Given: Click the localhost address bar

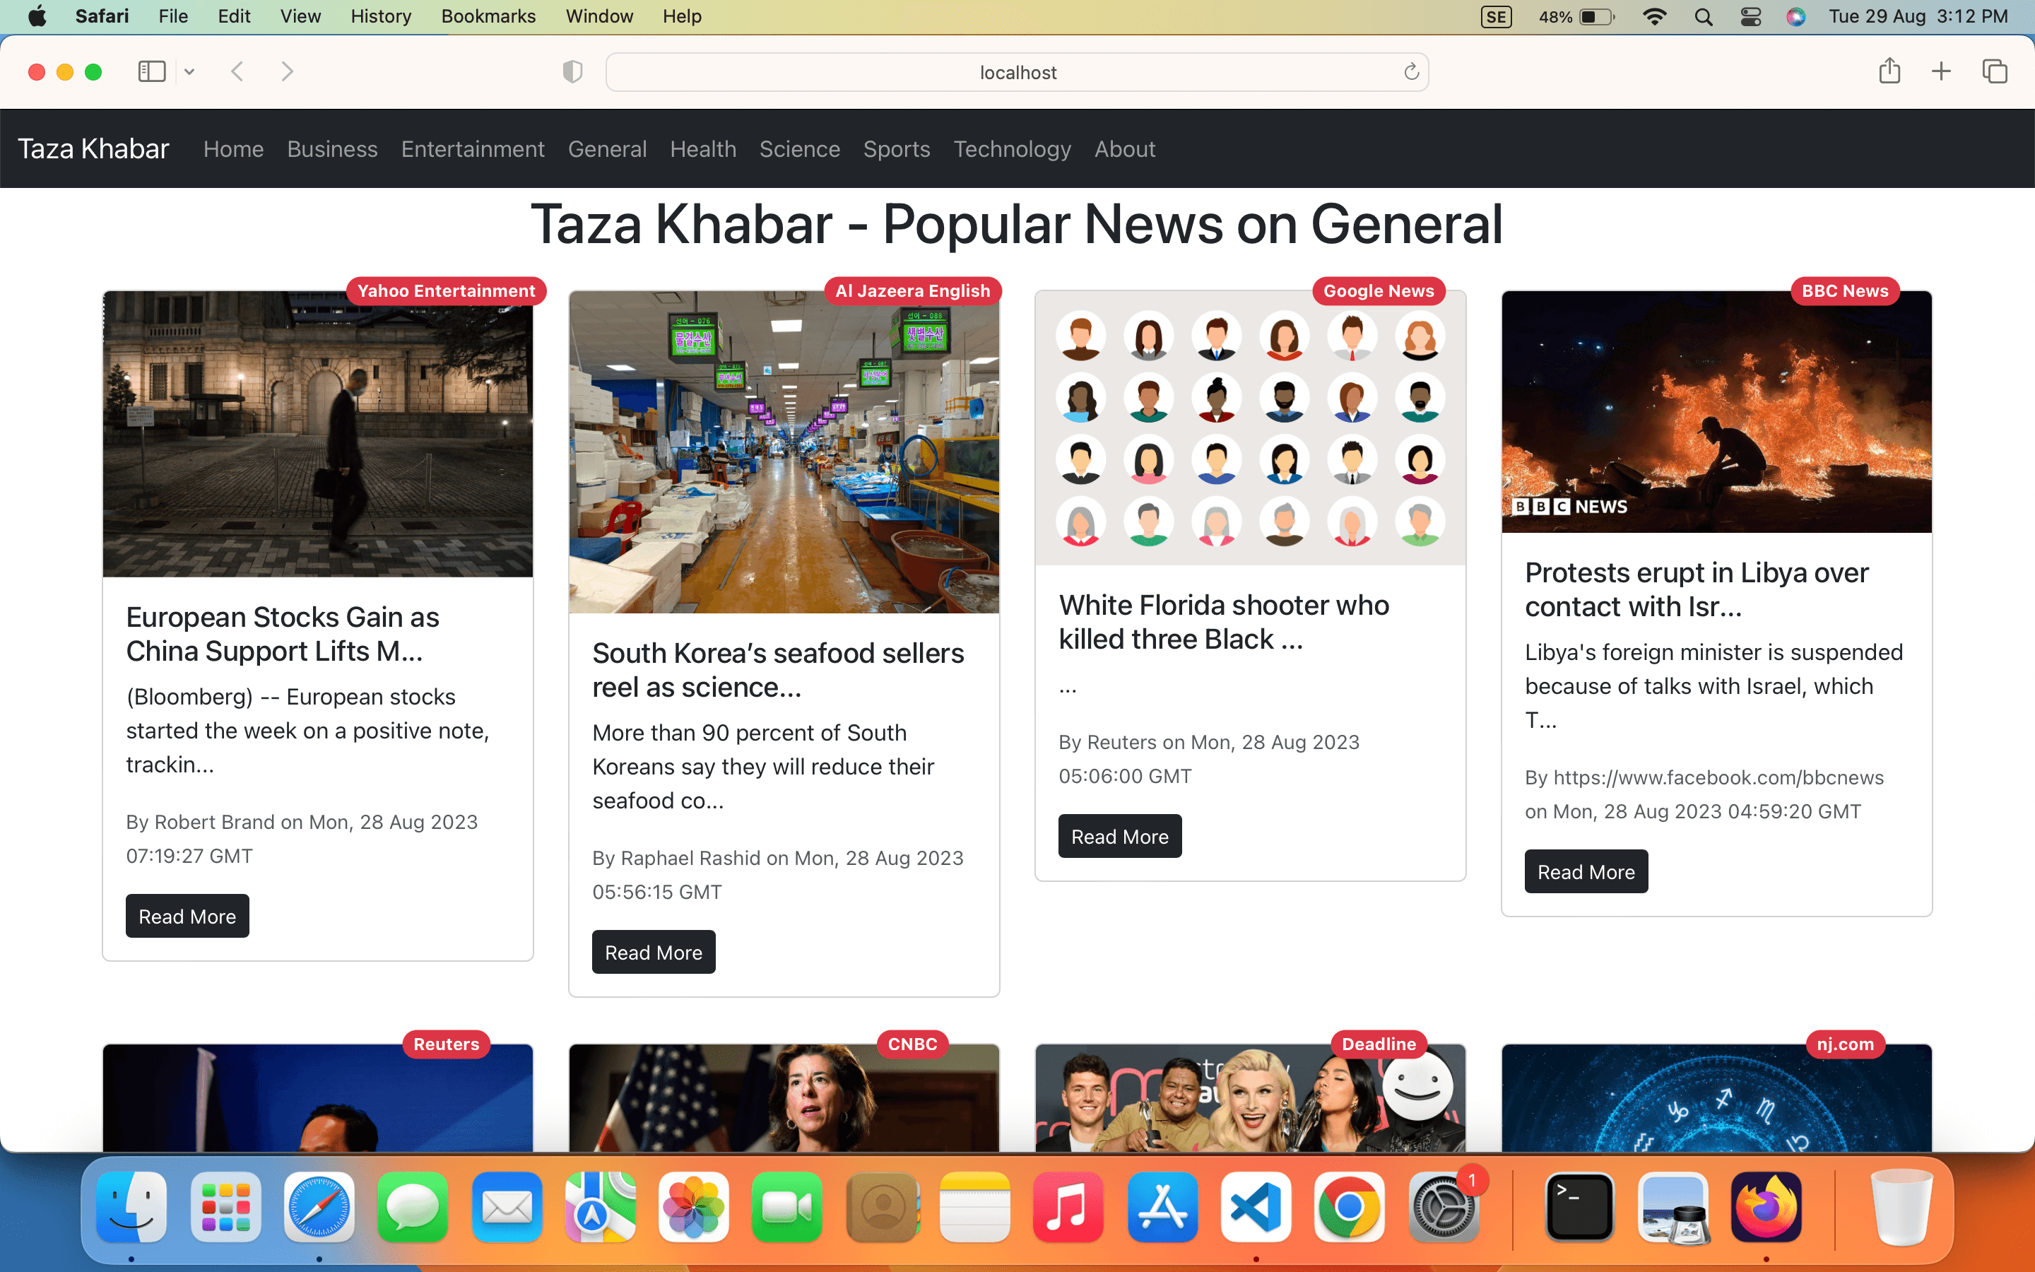Looking at the screenshot, I should tap(1017, 72).
